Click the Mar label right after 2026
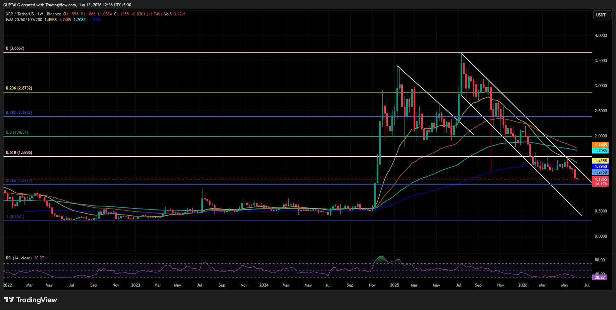The image size is (616, 310). (x=542, y=285)
